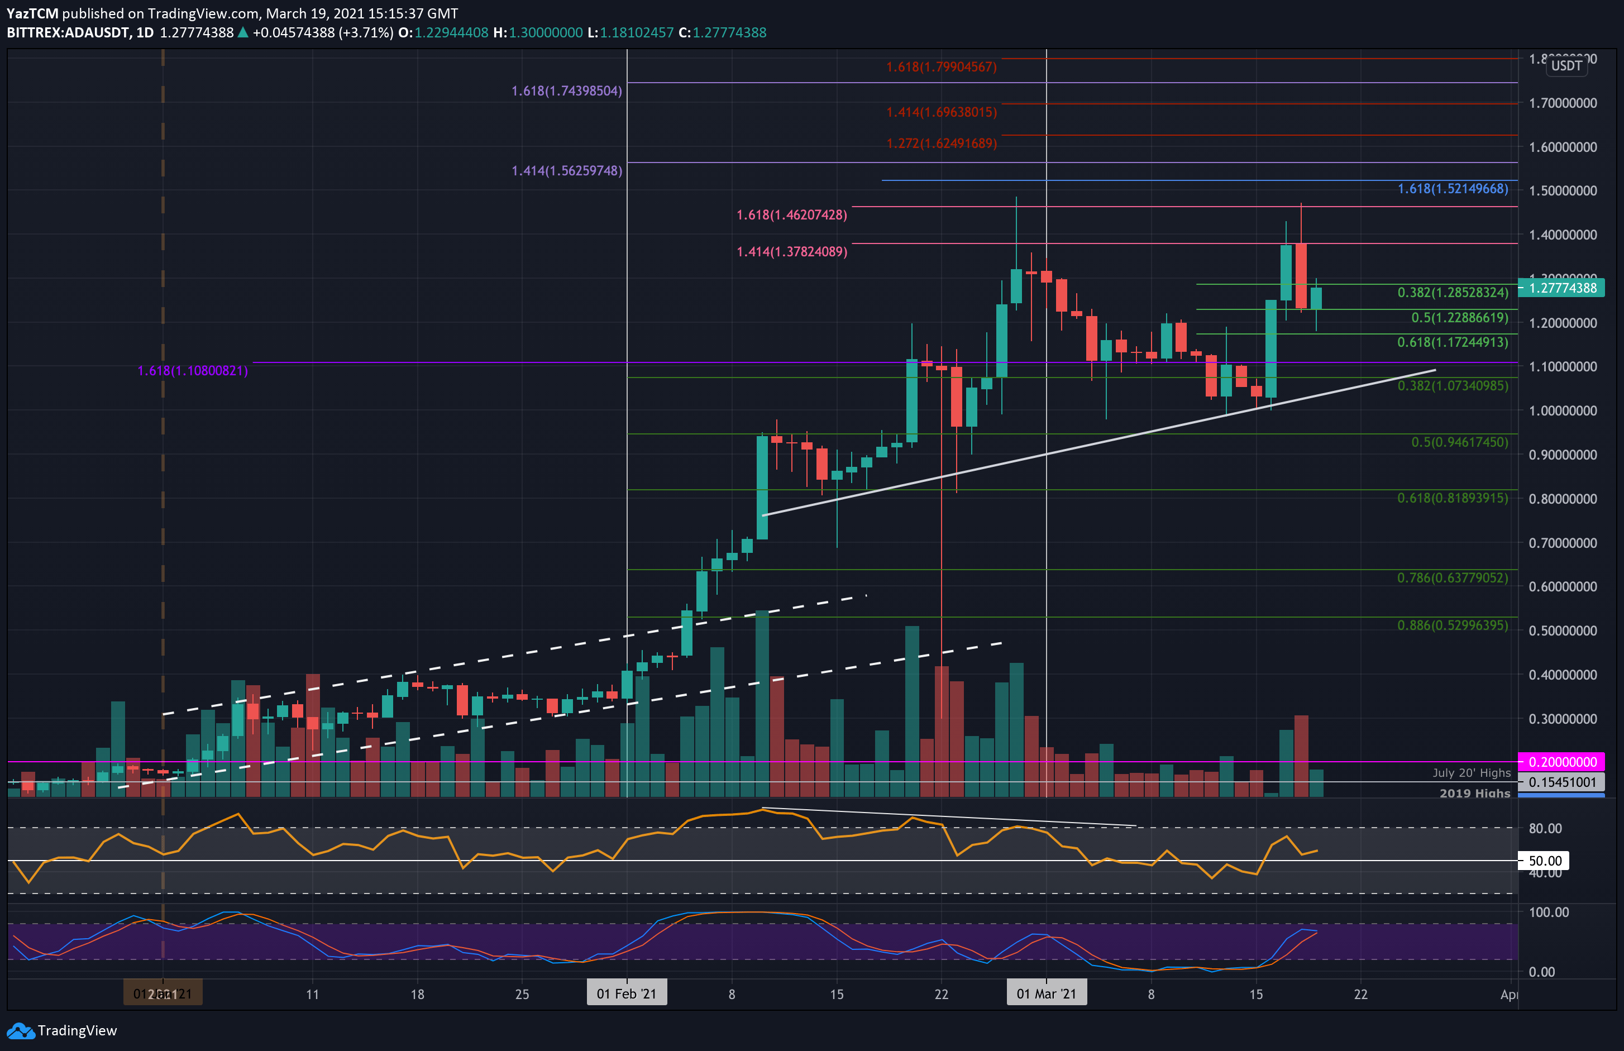Viewport: 1624px width, 1051px height.
Task: Click the current price tag 1.27774388
Action: (1561, 287)
